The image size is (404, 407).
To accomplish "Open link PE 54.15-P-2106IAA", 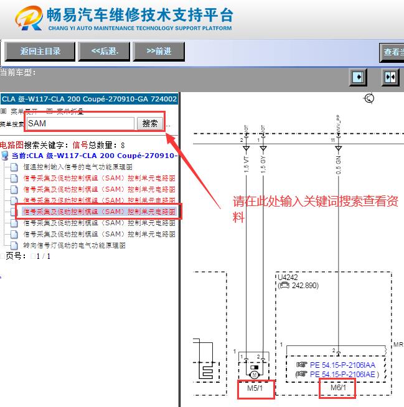I will pos(342,365).
